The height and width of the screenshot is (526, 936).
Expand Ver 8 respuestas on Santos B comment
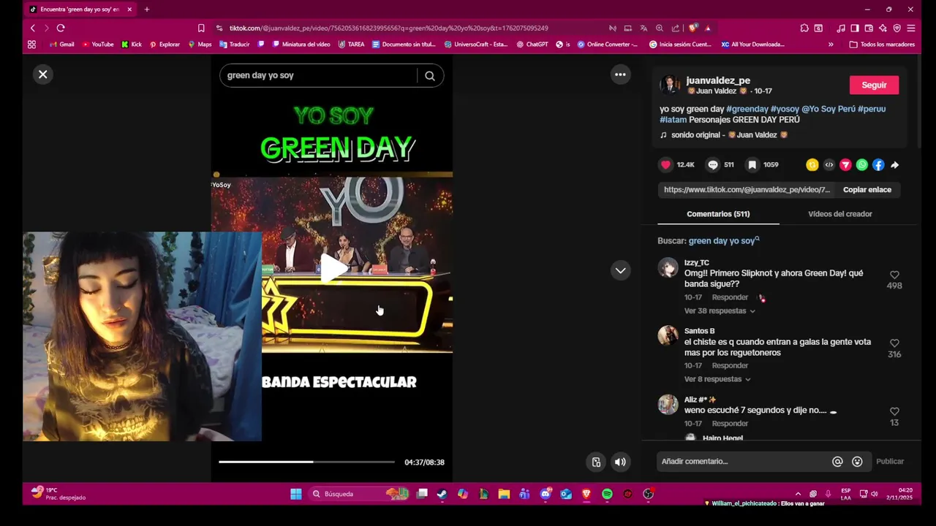point(717,379)
